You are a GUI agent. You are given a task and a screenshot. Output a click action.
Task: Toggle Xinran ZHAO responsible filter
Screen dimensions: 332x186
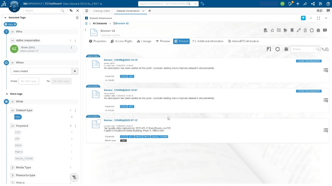coord(44,49)
